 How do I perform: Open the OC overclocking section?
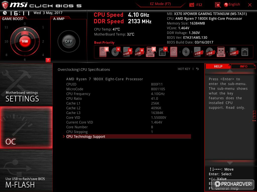[x=26, y=127]
